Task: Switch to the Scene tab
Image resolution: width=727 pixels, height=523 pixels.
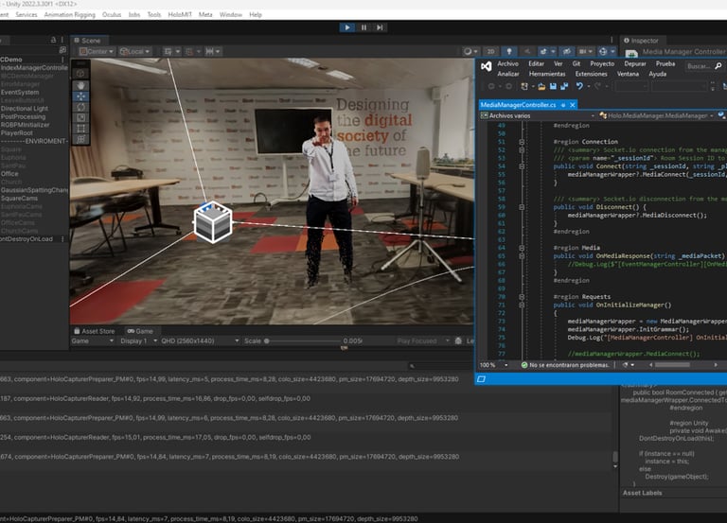Action: pos(88,41)
